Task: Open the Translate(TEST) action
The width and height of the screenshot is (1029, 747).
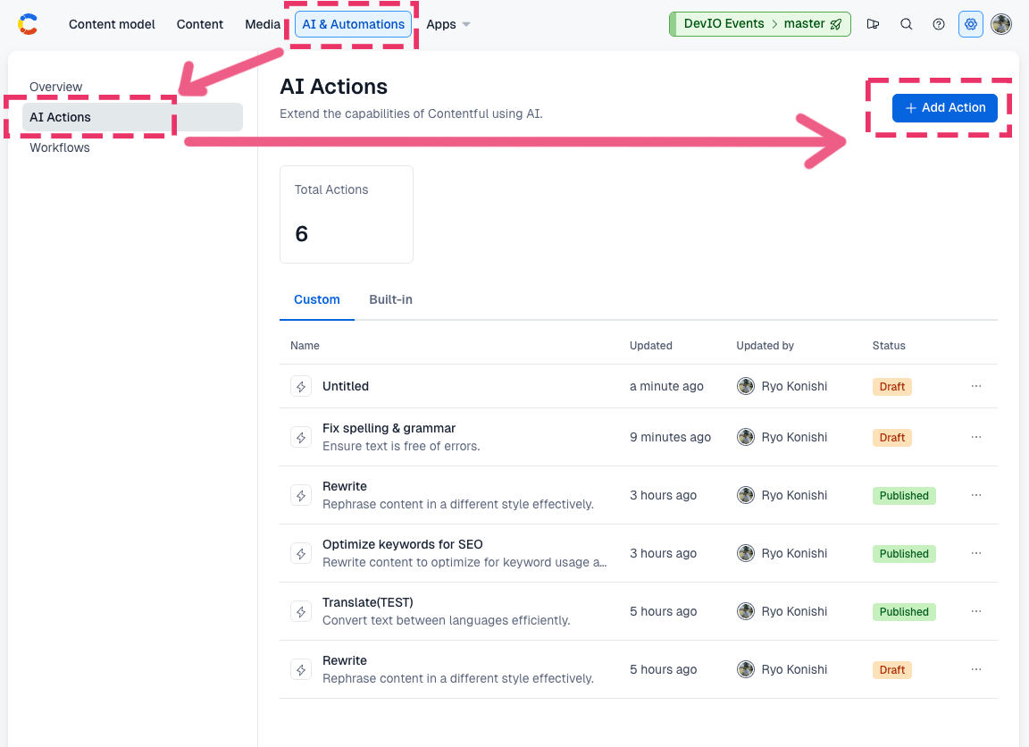Action: 367,602
